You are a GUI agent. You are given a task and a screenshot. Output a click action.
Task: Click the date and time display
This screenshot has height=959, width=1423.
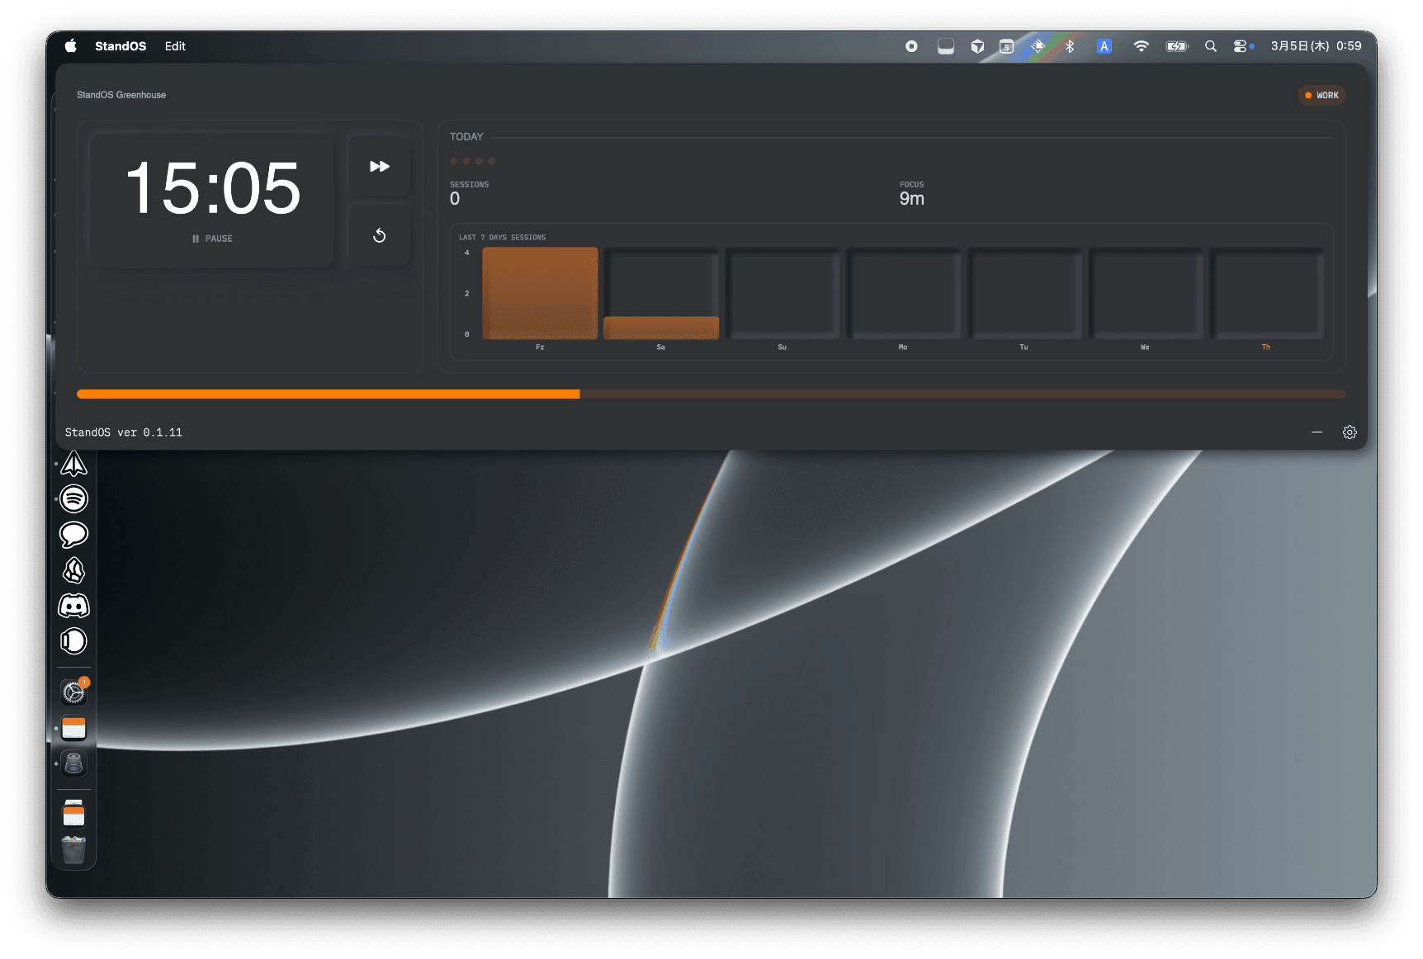pyautogui.click(x=1316, y=46)
